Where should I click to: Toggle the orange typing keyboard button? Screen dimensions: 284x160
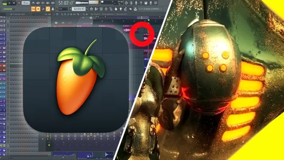point(33,9)
